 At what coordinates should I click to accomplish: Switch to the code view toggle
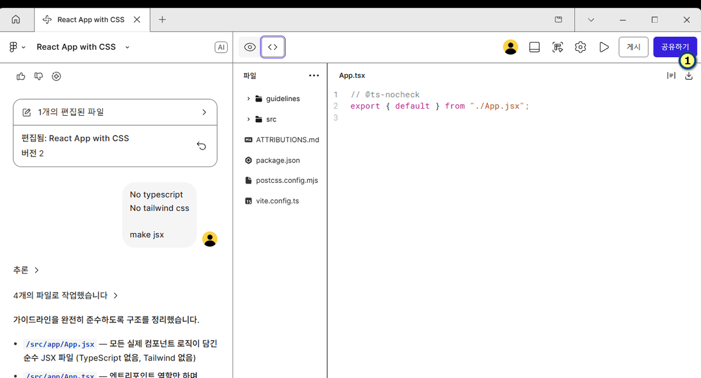273,47
